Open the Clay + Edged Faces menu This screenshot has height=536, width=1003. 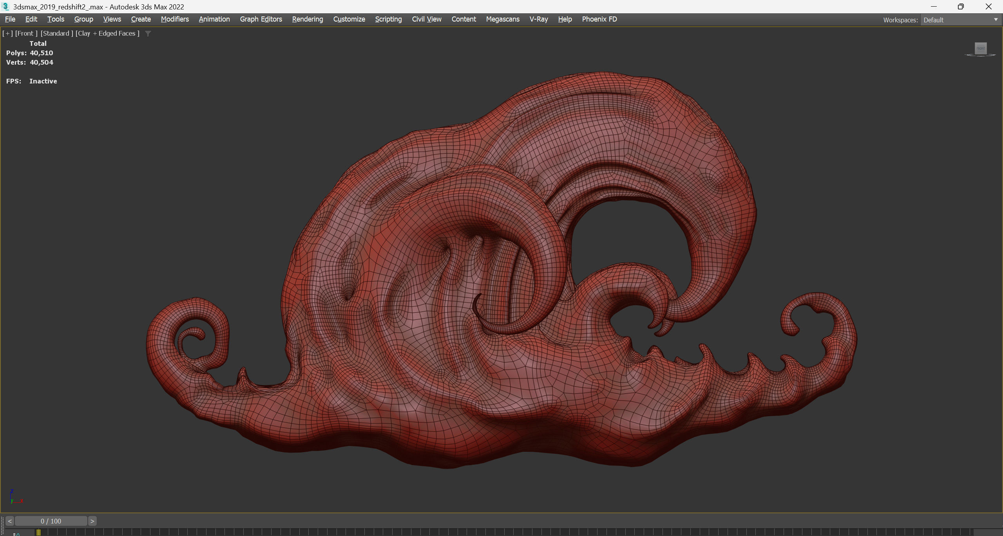(x=108, y=34)
